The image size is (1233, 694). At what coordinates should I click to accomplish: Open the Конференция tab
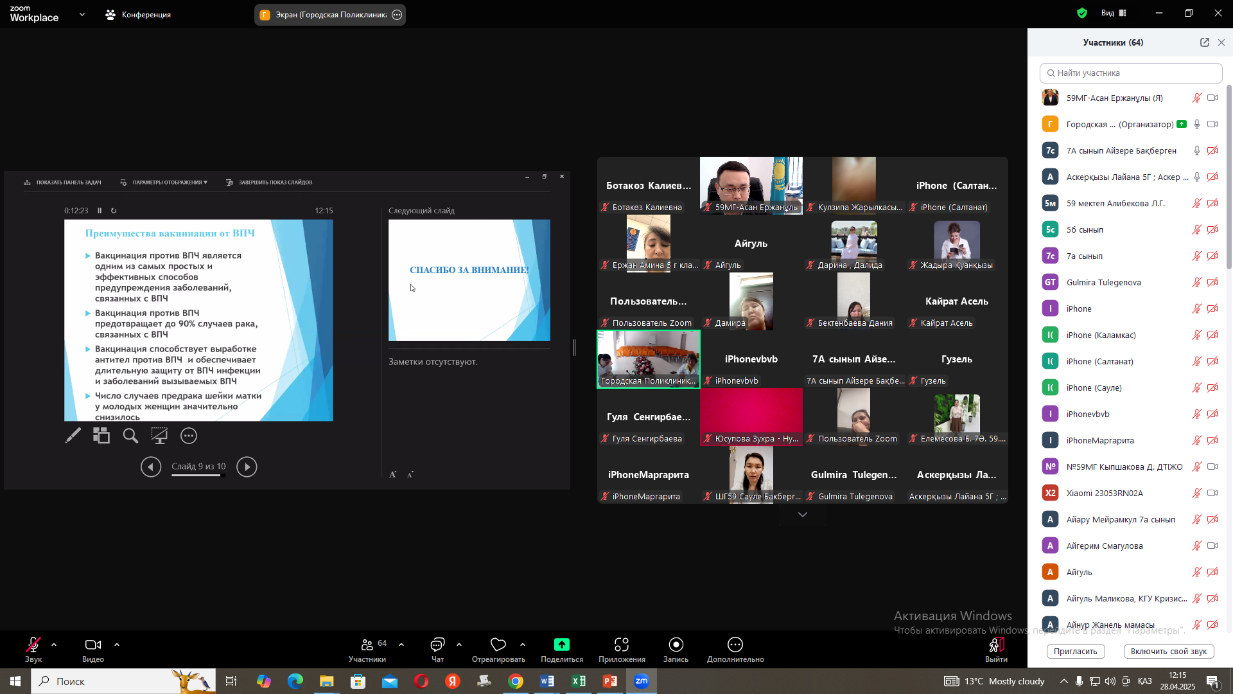[x=139, y=14]
